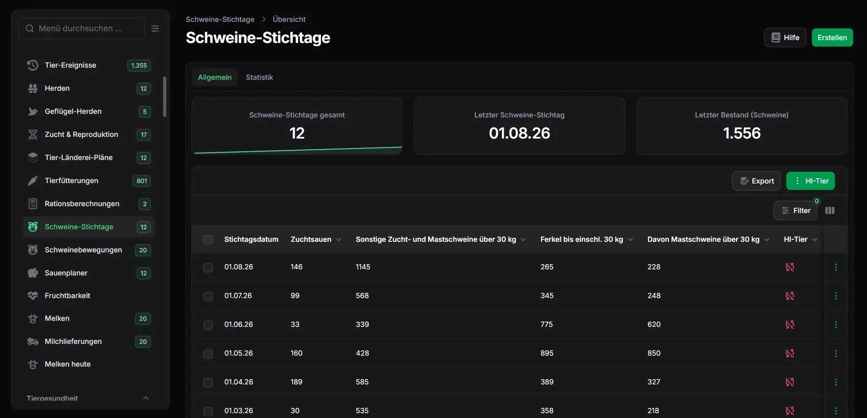Click the Rationsberechnungen calculator icon
This screenshot has height=418, width=867.
click(32, 204)
